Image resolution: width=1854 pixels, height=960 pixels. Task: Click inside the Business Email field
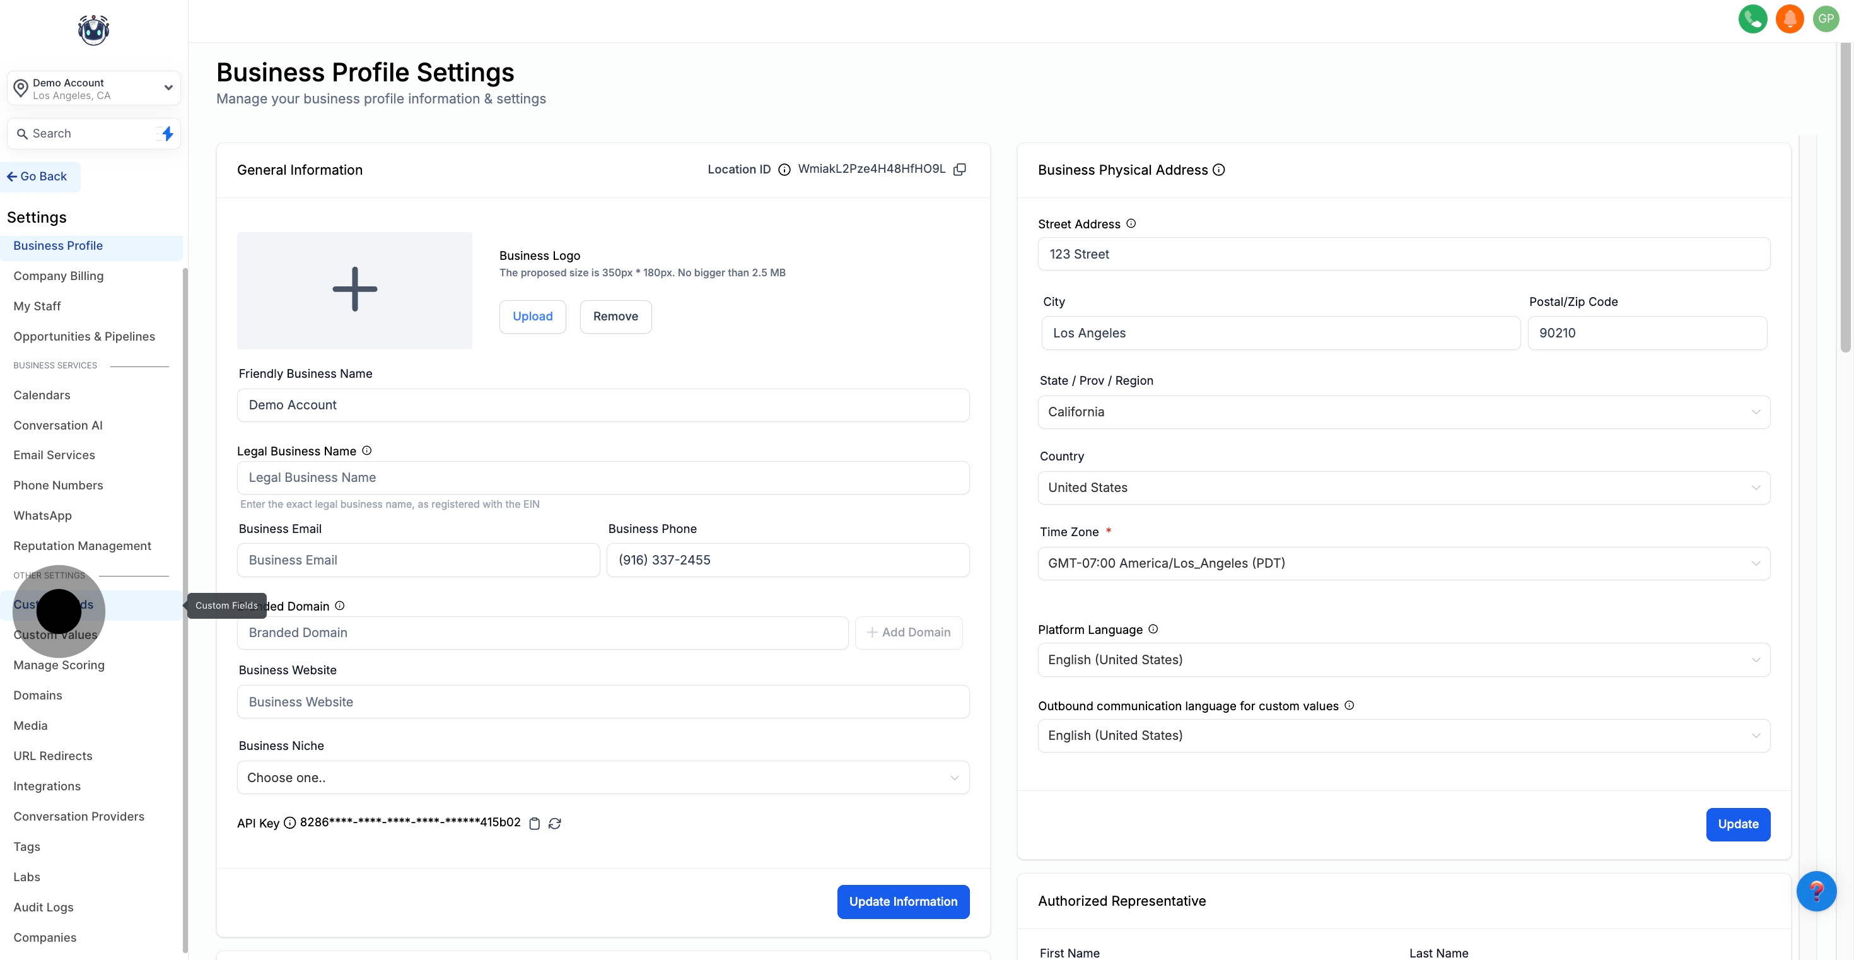418,560
